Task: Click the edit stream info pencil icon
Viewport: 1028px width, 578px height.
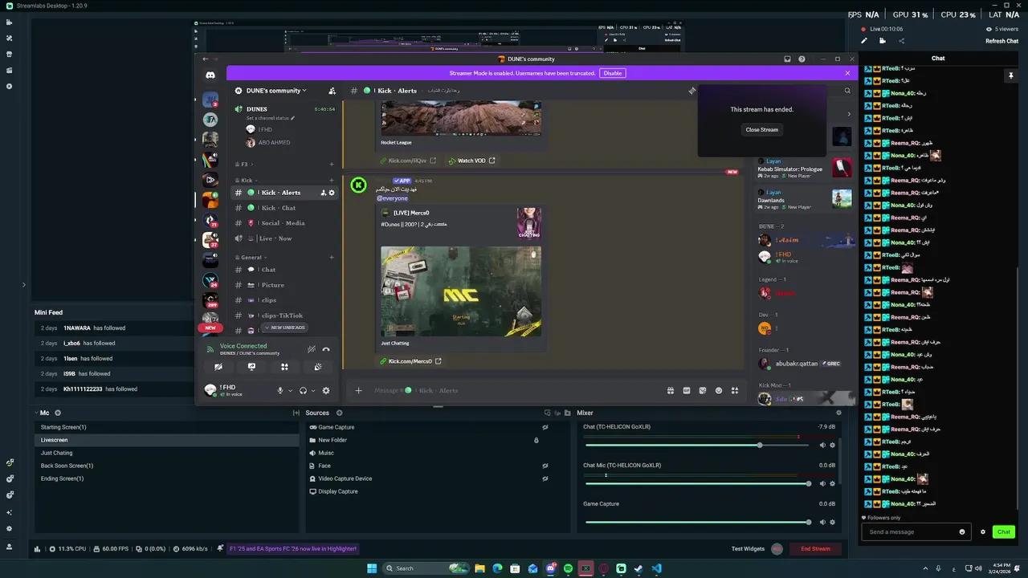Action: click(x=864, y=41)
